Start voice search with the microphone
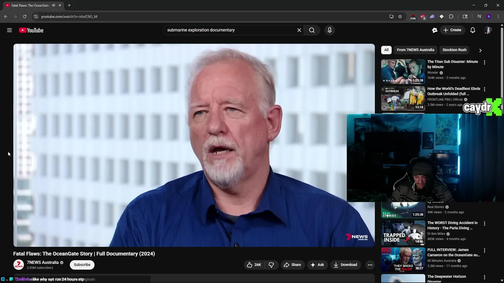 coord(330,30)
